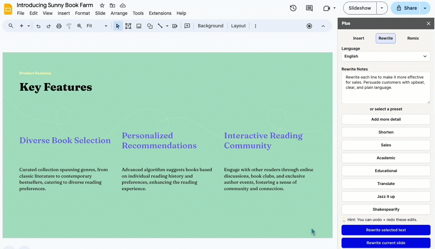The height and width of the screenshot is (249, 435).
Task: Open the Google Slides home icon
Action: click(8, 9)
